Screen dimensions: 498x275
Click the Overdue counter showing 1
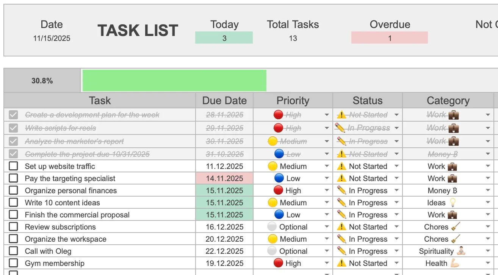[390, 37]
